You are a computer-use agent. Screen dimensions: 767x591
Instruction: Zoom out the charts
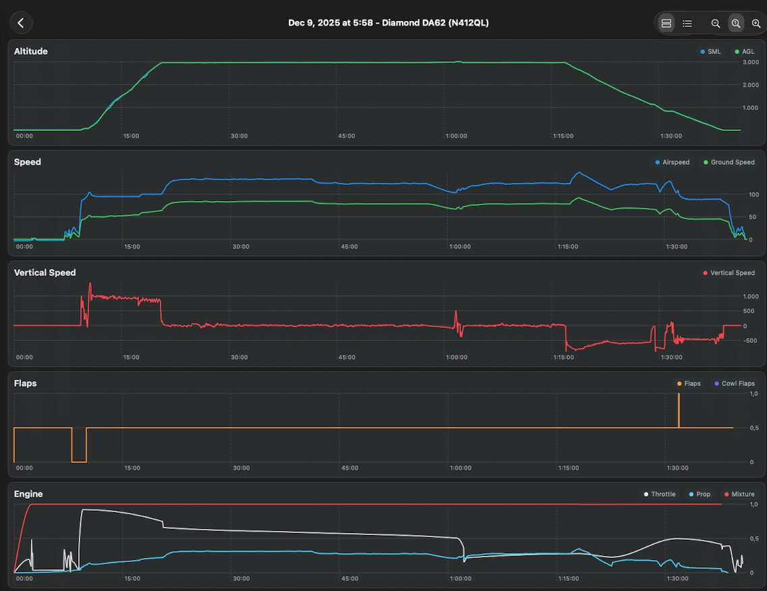[x=715, y=24]
